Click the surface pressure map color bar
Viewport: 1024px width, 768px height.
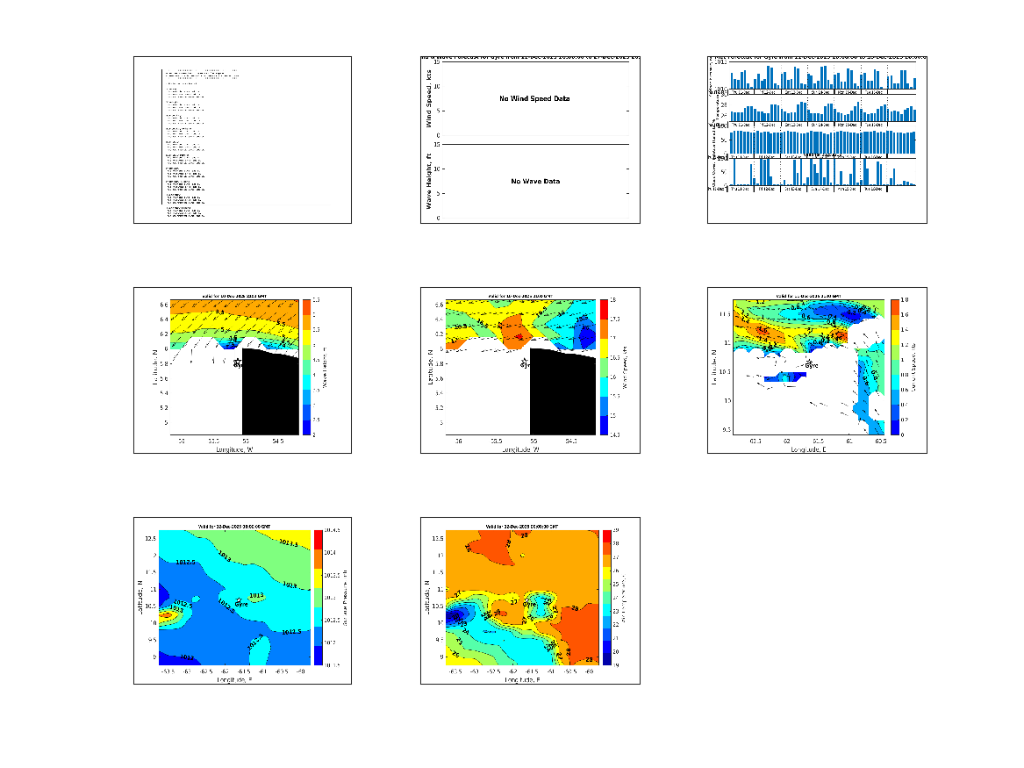coord(319,597)
